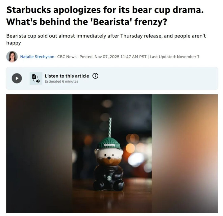Click the Last Updated November 7 text
The height and width of the screenshot is (216, 223).
[174, 57]
